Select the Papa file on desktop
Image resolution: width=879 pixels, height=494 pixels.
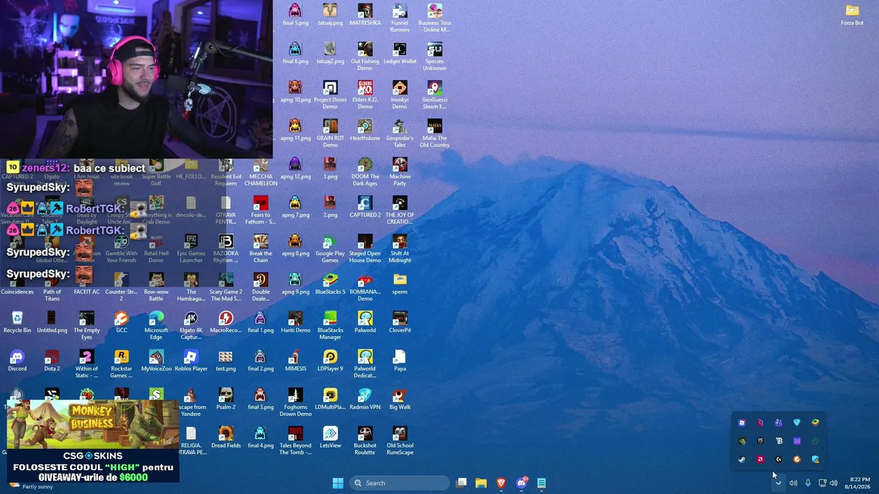point(400,361)
